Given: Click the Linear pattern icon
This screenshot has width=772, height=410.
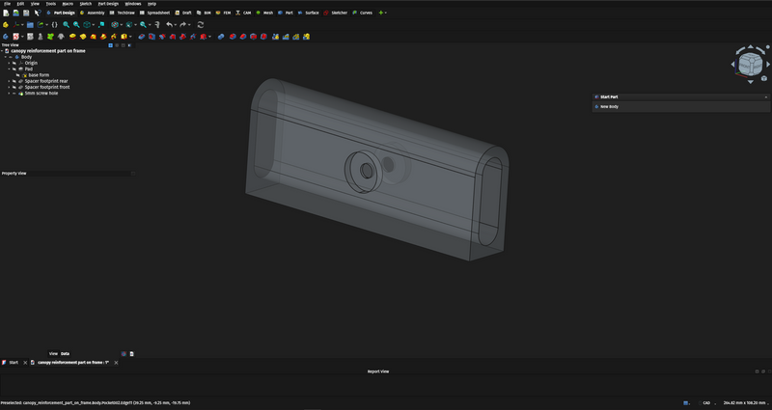Looking at the screenshot, I should click(286, 37).
